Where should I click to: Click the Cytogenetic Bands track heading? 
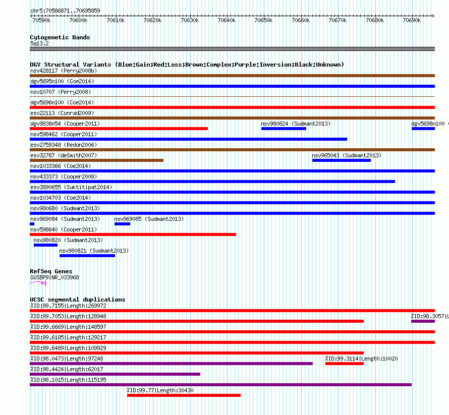[x=60, y=37]
